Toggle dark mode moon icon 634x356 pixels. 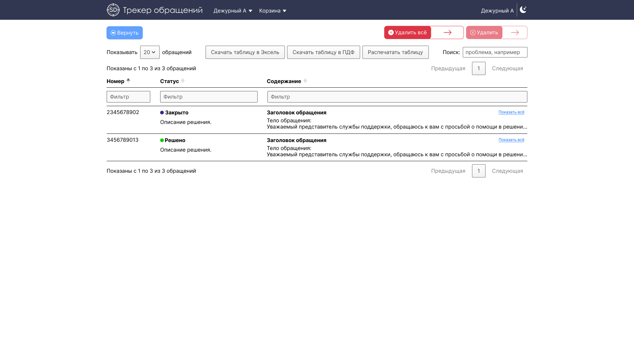point(523,10)
